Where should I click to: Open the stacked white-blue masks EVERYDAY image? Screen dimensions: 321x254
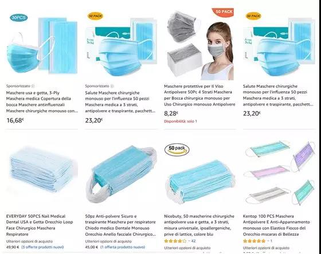click(x=42, y=171)
